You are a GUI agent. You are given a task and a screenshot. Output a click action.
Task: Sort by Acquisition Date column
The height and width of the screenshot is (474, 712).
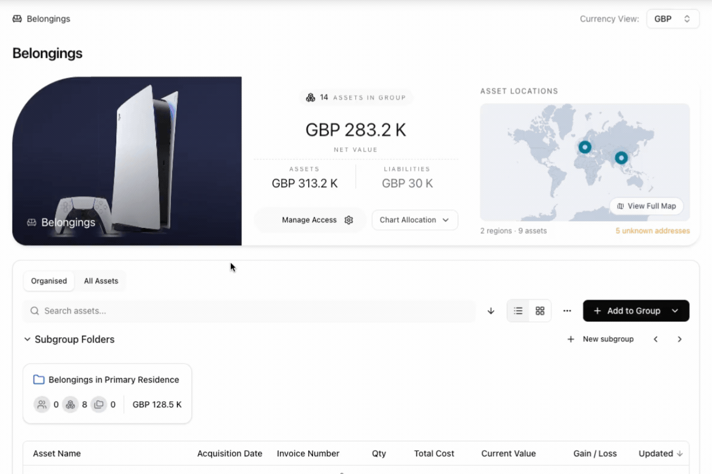(x=230, y=453)
